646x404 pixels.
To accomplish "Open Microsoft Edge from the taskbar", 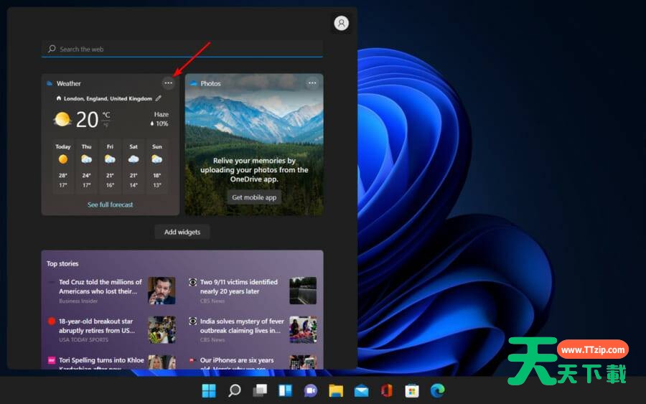I will pyautogui.click(x=436, y=390).
